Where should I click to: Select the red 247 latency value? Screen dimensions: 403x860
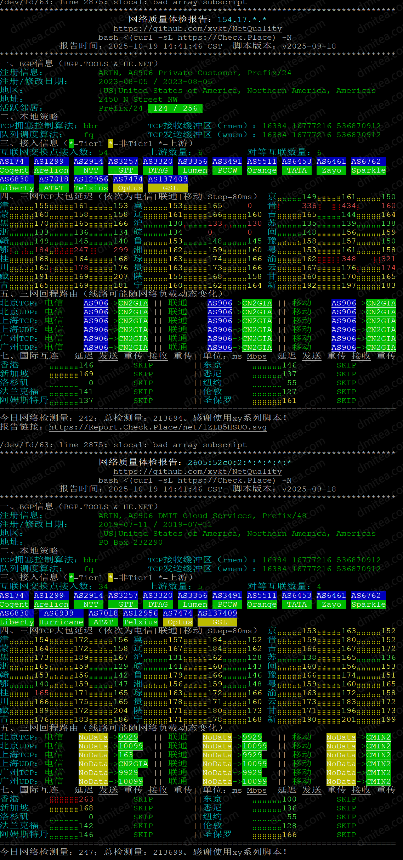81,250
